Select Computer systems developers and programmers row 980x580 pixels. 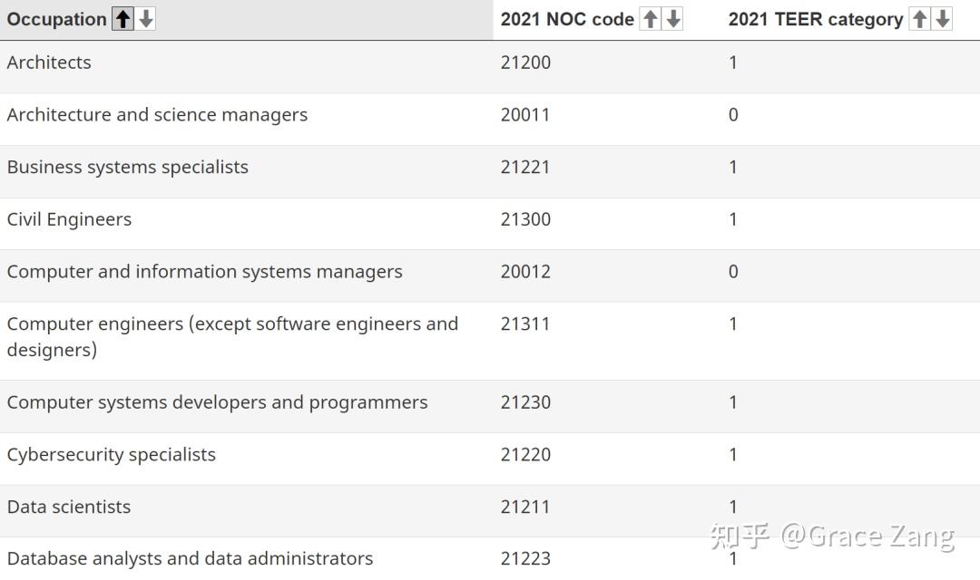coord(217,402)
